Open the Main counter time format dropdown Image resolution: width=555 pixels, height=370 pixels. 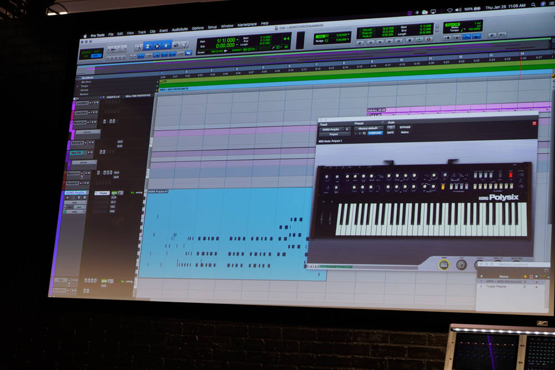pyautogui.click(x=237, y=40)
